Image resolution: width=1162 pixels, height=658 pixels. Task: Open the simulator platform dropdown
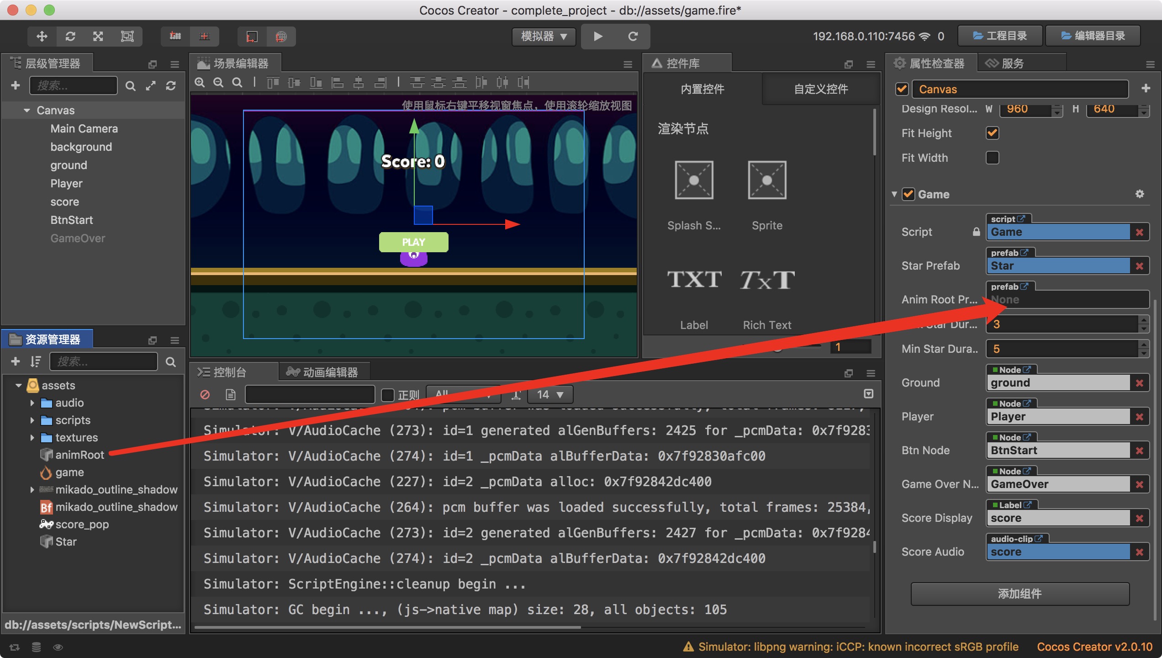coord(544,36)
